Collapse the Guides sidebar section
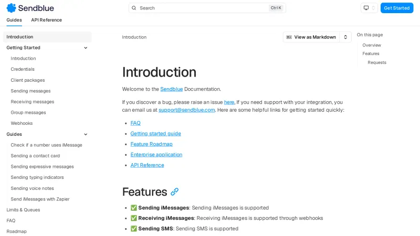Screen dimensions: 420x236 (x=86, y=134)
